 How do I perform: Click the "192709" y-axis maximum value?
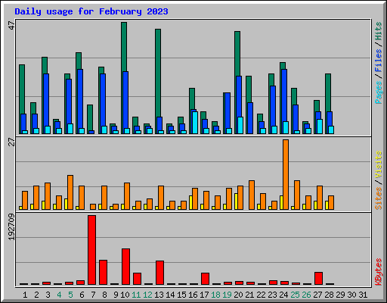point(11,226)
